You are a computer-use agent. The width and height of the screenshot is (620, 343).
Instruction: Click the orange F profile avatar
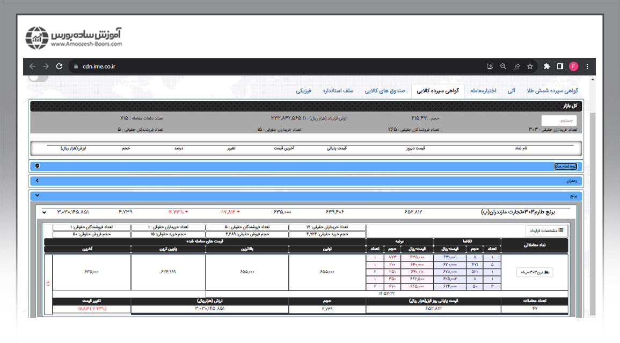[x=573, y=66]
